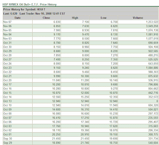Select the Oct 21 date cell

point(17,76)
